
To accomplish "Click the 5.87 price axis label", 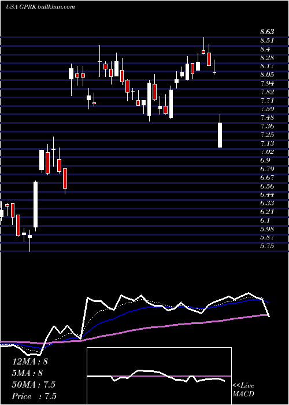I will [267, 237].
